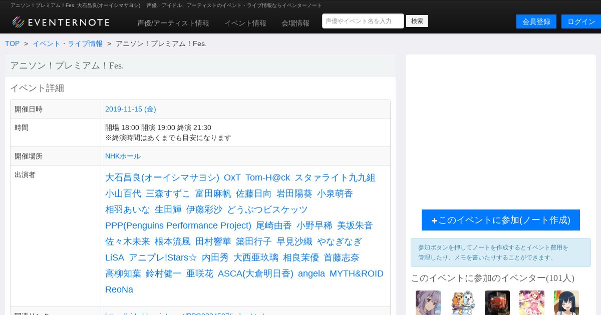601x315 pixels.
Task: Open performer 三森すずこ
Action: (x=168, y=193)
